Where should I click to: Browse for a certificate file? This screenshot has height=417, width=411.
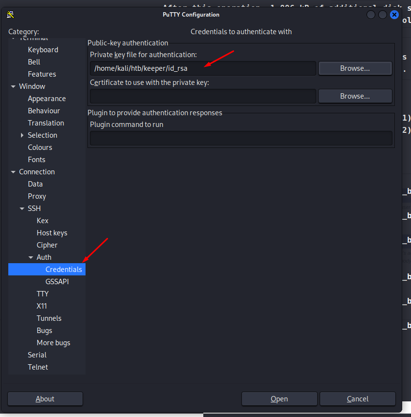click(355, 96)
